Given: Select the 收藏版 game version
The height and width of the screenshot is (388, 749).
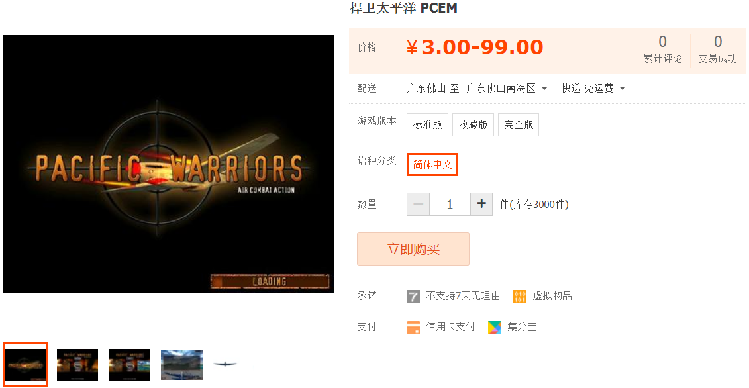Looking at the screenshot, I should pos(473,124).
